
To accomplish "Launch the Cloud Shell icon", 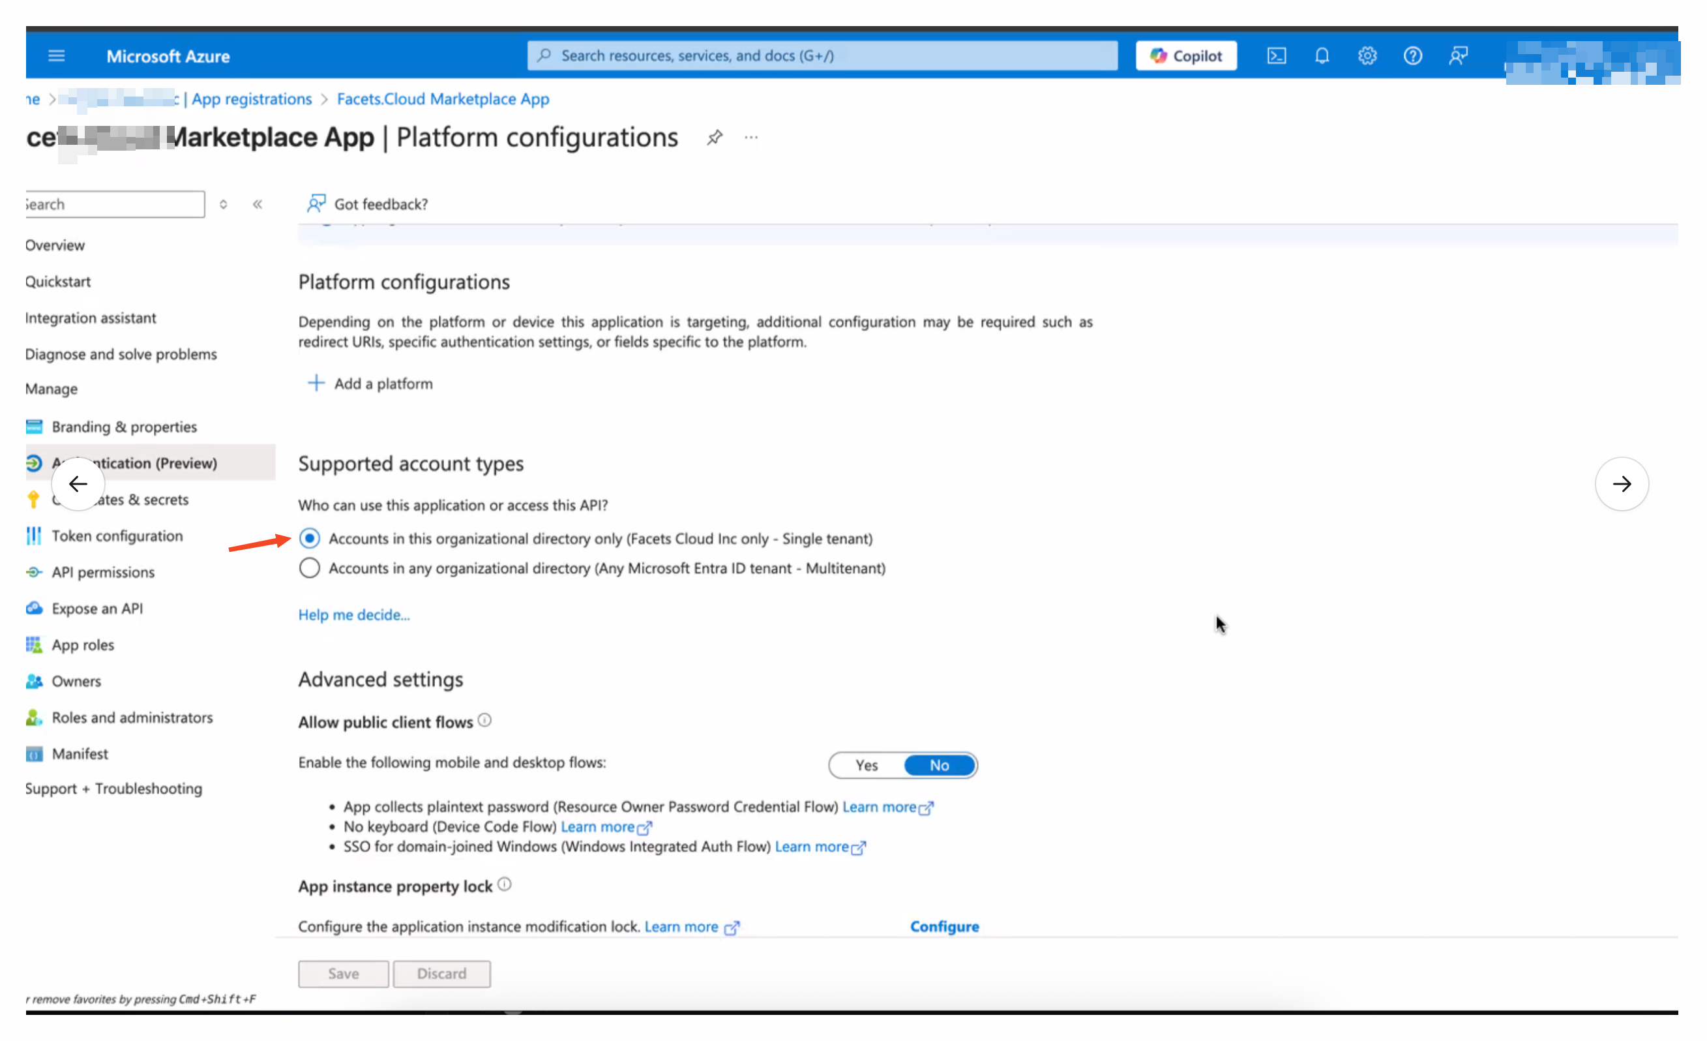I will (x=1276, y=55).
